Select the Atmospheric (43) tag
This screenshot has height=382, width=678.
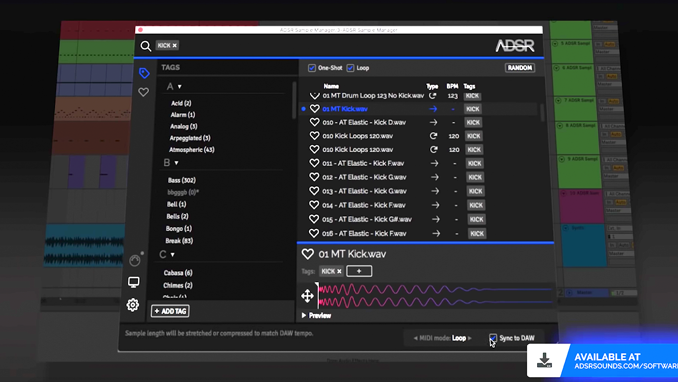191,149
